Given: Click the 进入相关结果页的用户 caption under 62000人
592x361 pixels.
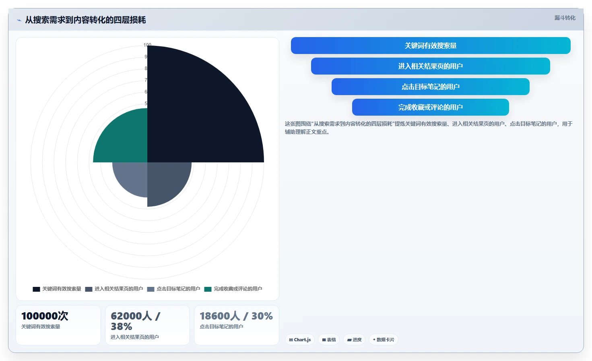Looking at the screenshot, I should click(x=135, y=337).
